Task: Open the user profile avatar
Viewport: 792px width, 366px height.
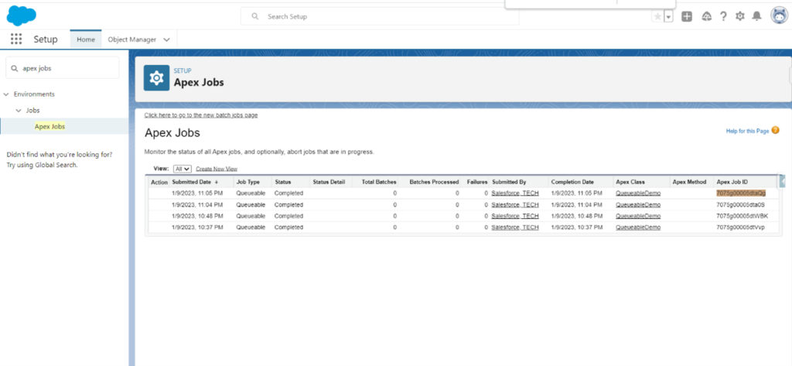Action: pos(778,15)
